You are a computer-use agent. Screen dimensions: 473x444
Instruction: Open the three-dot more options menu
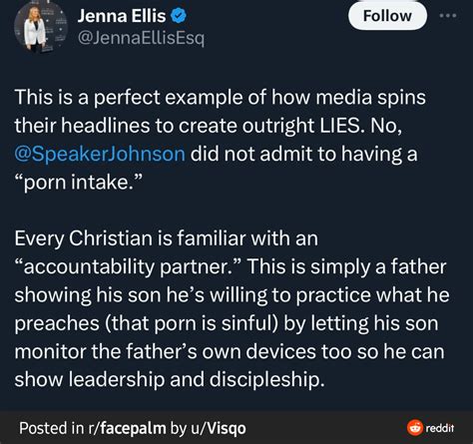point(448,16)
